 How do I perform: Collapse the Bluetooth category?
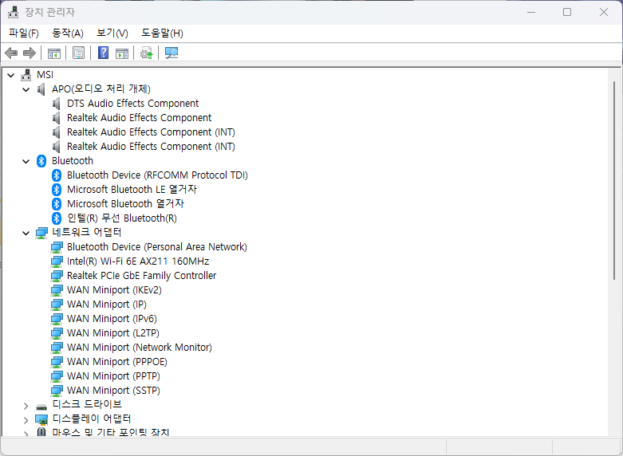[26, 161]
